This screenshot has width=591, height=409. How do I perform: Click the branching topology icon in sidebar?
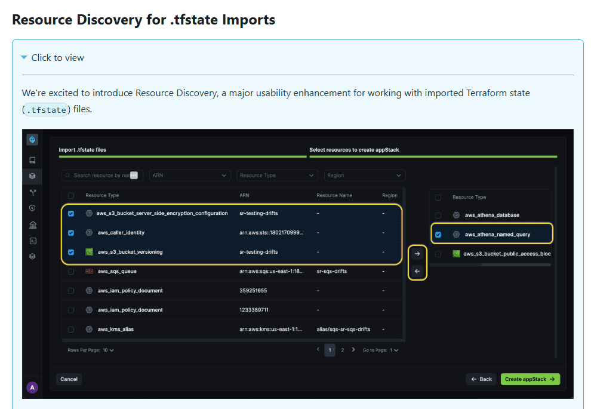click(33, 193)
